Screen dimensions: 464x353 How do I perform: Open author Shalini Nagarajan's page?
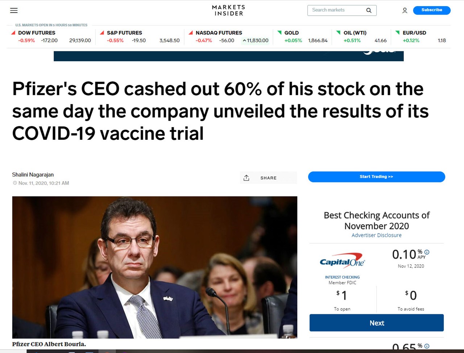pos(33,175)
